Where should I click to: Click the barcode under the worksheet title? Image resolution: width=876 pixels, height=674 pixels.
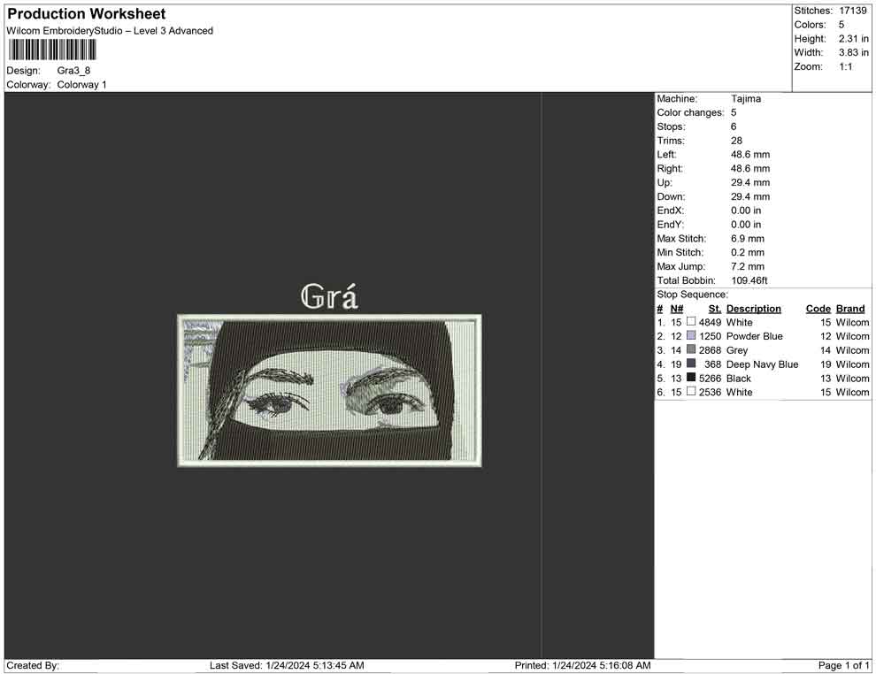pos(52,50)
